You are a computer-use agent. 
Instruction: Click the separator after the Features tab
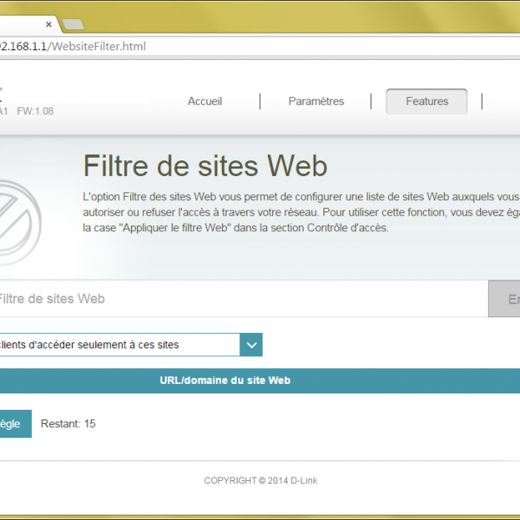(483, 101)
